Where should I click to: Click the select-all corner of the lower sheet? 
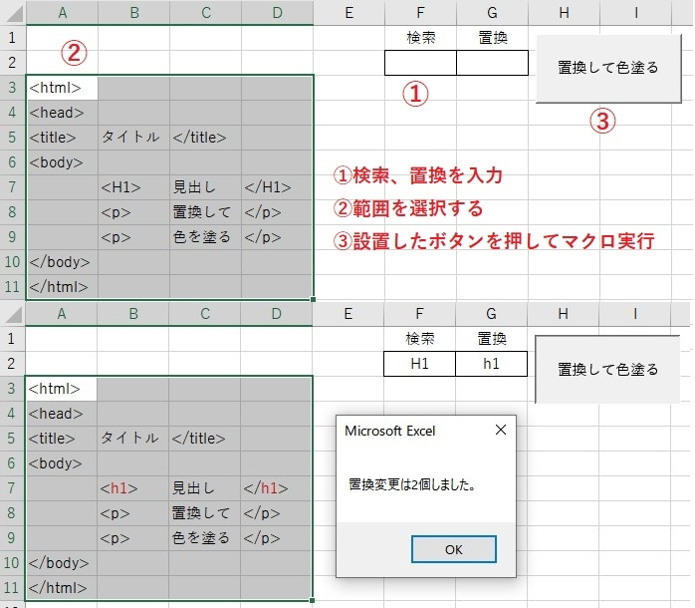pyautogui.click(x=13, y=314)
